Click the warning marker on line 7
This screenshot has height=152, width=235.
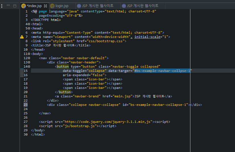pos(22,37)
